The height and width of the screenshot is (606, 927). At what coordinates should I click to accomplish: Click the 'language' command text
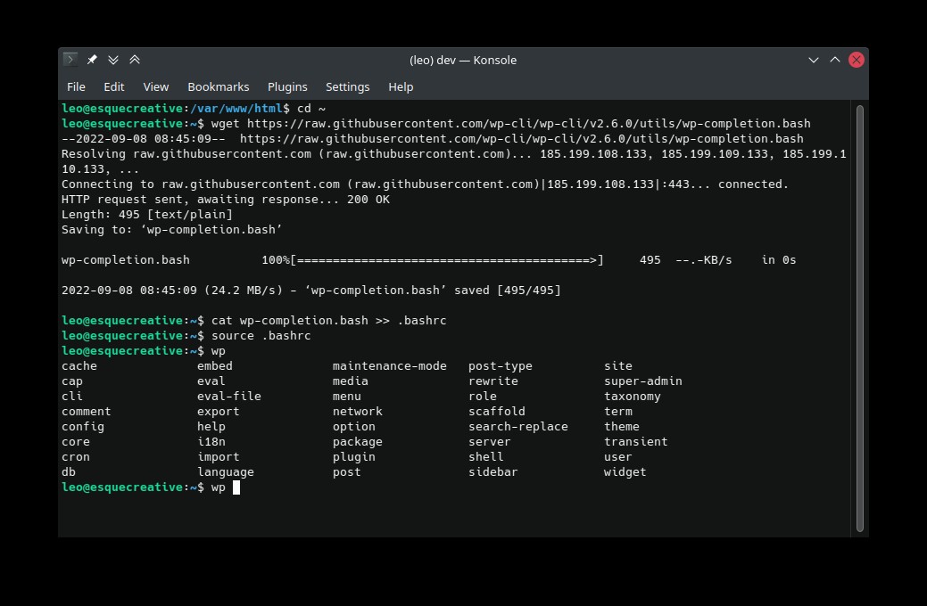pyautogui.click(x=225, y=472)
